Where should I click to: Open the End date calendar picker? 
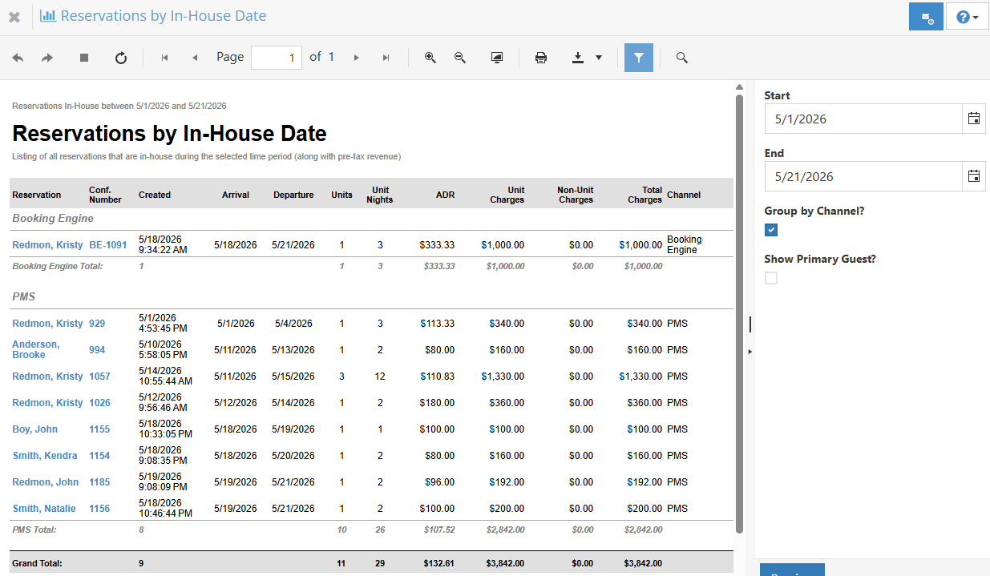[974, 176]
